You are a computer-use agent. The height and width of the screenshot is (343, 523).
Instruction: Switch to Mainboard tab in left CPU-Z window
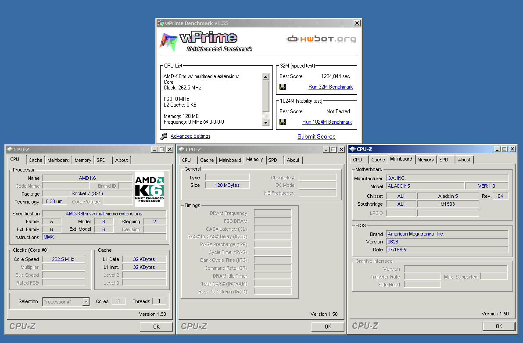58,160
